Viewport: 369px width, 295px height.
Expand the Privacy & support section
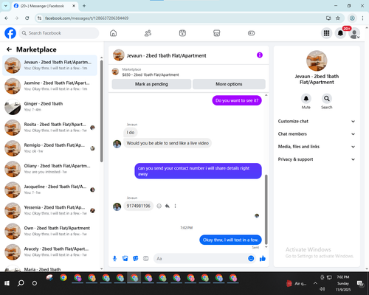(317, 159)
